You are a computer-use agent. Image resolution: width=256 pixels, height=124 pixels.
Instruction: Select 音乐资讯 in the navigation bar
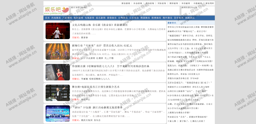coord(179,18)
